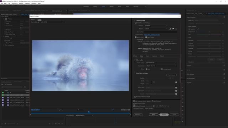The width and height of the screenshot is (228, 128).
Task: Check Render Alpha Channel Only
Action: tap(154, 106)
